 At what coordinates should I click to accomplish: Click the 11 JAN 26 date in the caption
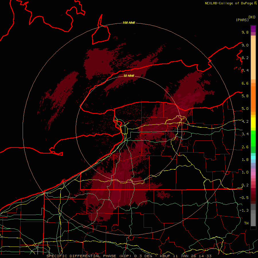185,256
